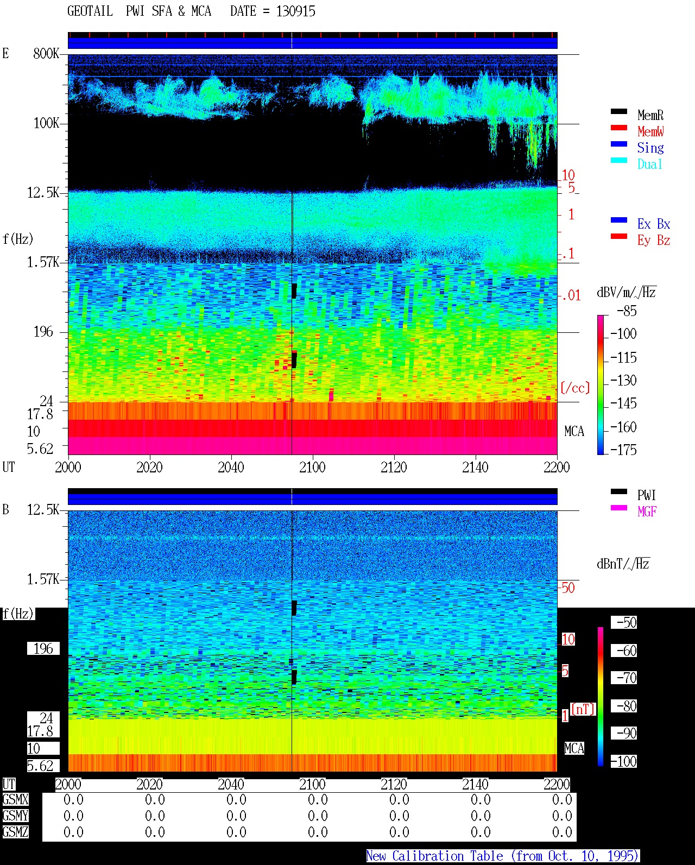Click the 'MemW' legend label
This screenshot has width=695, height=865.
pyautogui.click(x=650, y=131)
